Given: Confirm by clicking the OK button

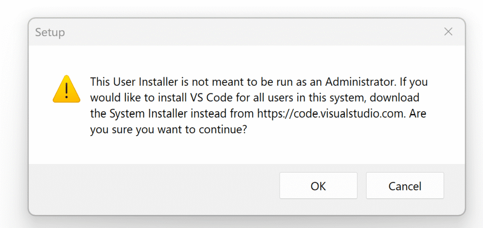Looking at the screenshot, I should [x=318, y=186].
